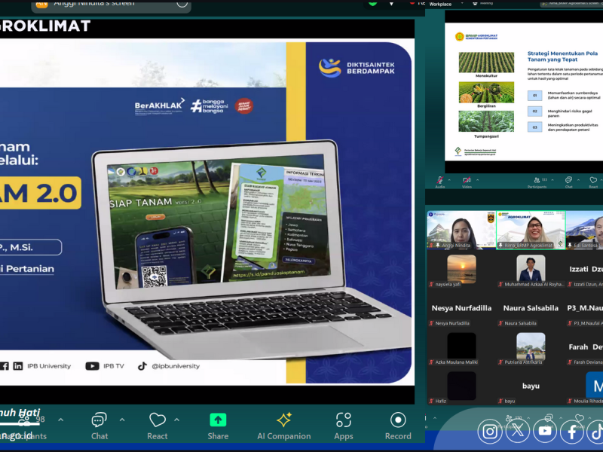
Task: Click SELENGKAPNYA button on the laptop screen
Action: (299, 260)
